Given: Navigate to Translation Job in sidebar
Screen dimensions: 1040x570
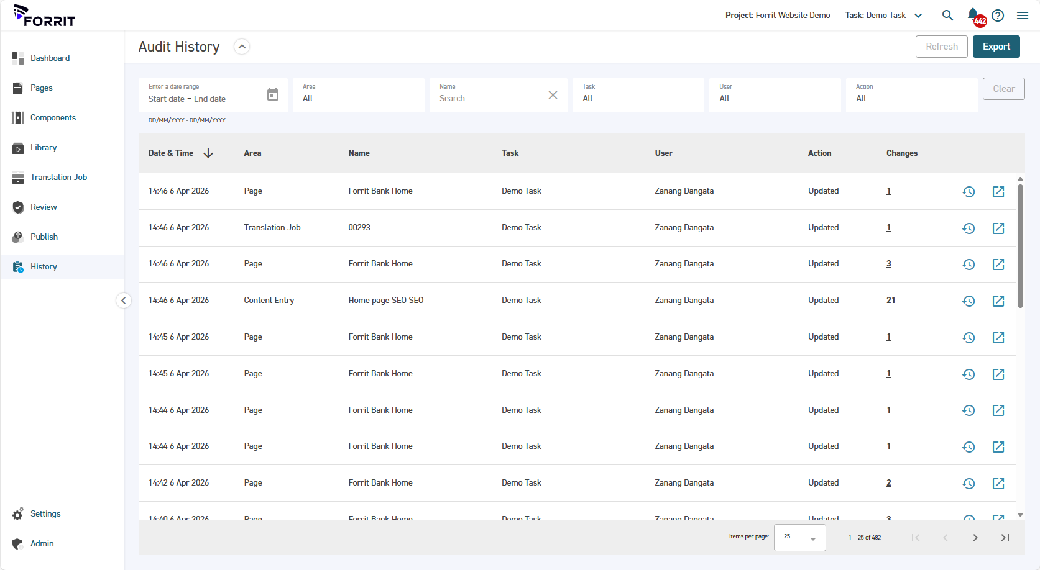Looking at the screenshot, I should (58, 178).
